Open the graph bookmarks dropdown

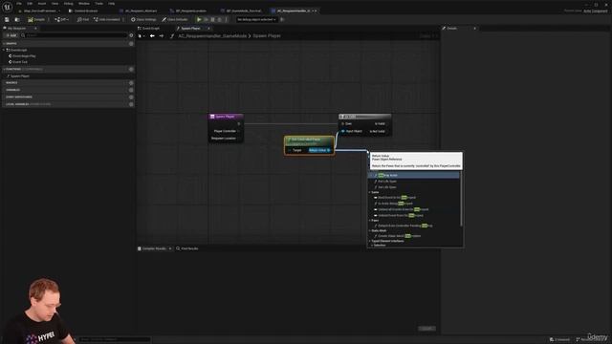(x=142, y=36)
